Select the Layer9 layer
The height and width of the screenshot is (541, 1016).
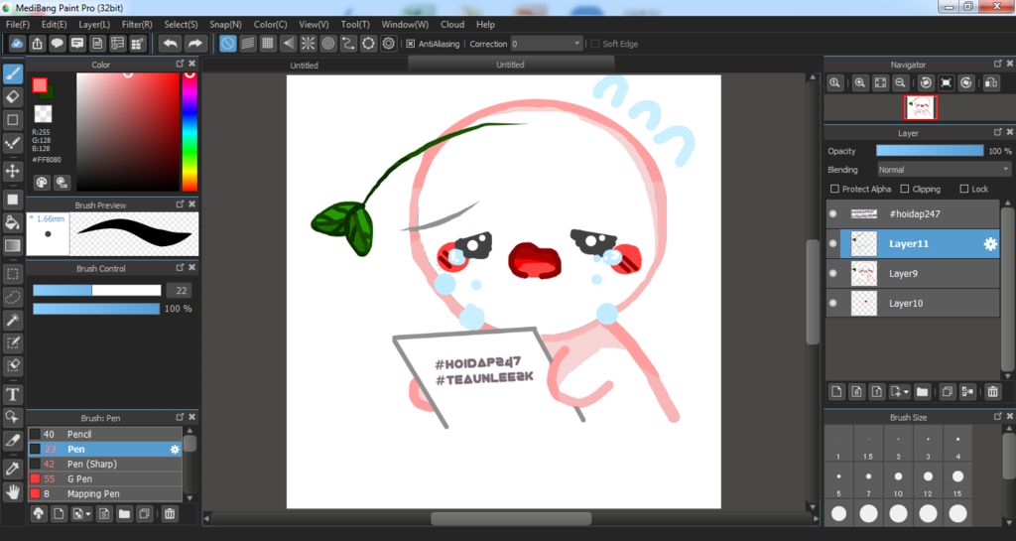[913, 273]
